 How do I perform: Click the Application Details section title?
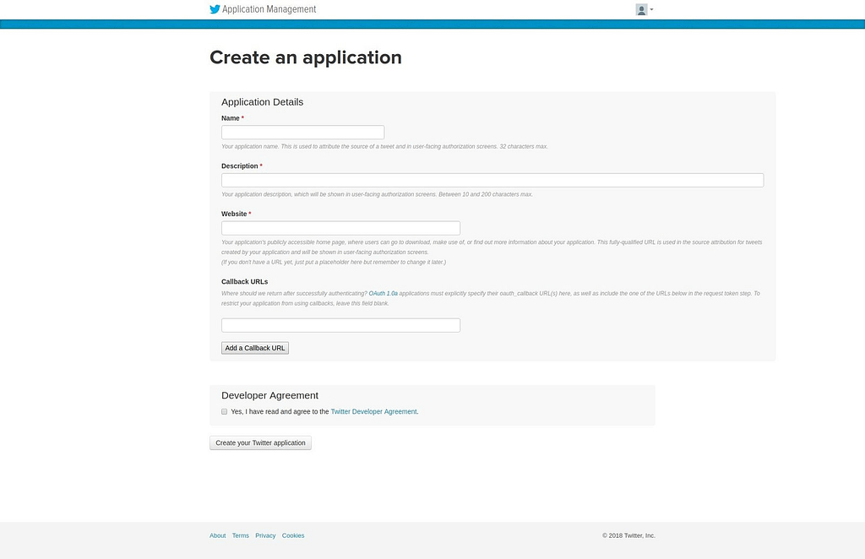262,102
